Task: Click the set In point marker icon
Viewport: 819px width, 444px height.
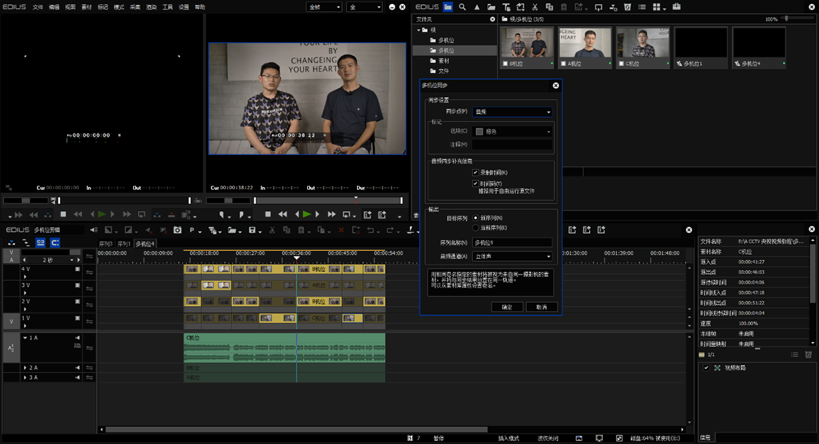Action: click(222, 214)
